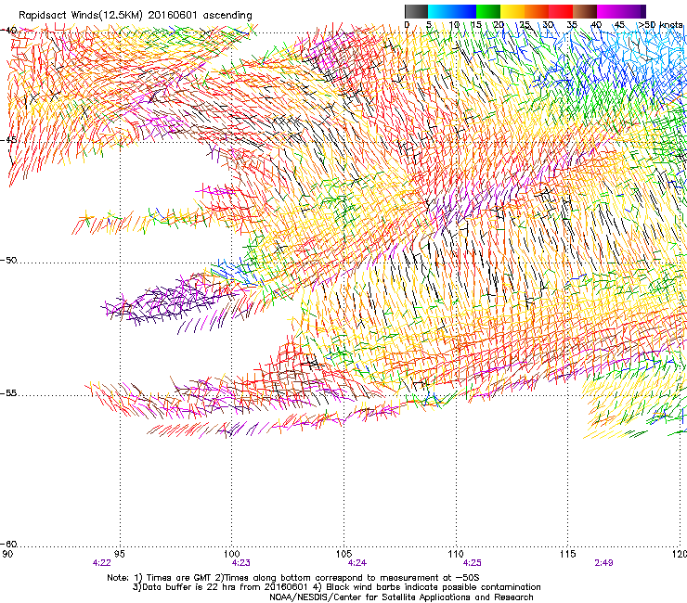
Task: Click the '105' longitude axis label
Action: (343, 554)
